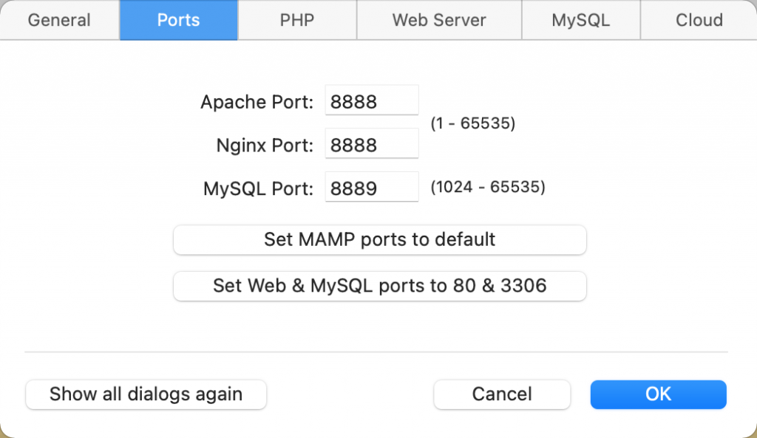The height and width of the screenshot is (438, 757).
Task: Click the (1 - 65535) range hint
Action: tap(473, 123)
